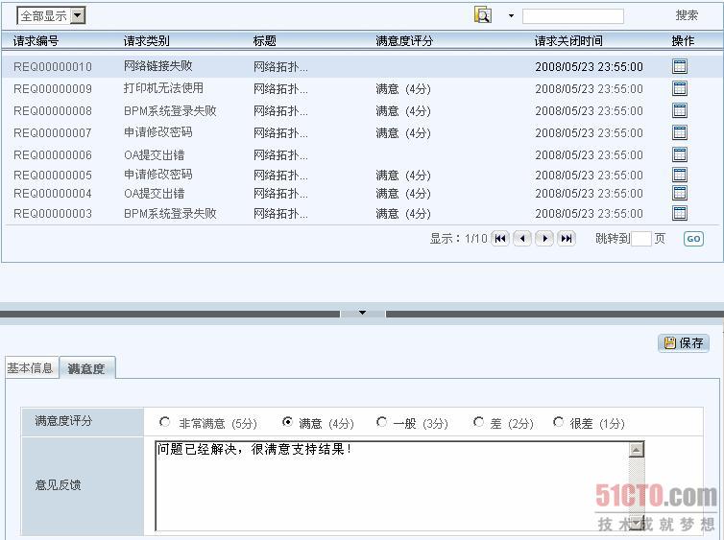This screenshot has height=540, width=724.
Task: Go to the last page of results
Action: pos(567,239)
